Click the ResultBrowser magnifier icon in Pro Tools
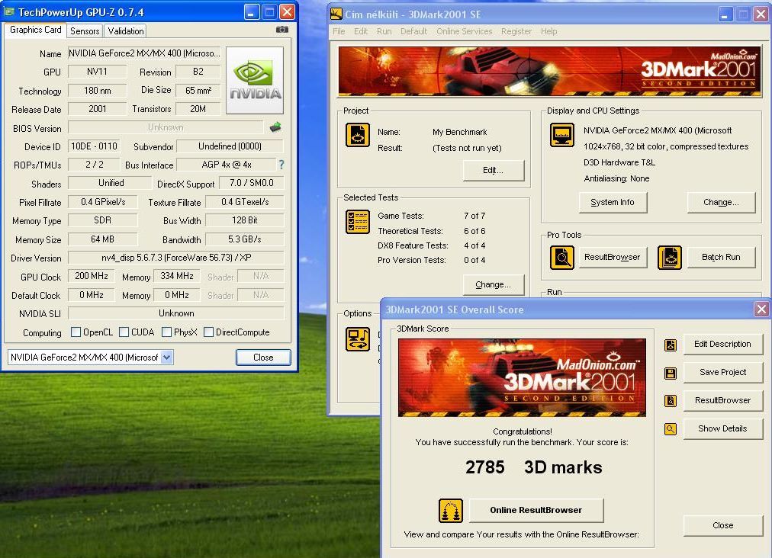The width and height of the screenshot is (772, 558). (x=561, y=258)
